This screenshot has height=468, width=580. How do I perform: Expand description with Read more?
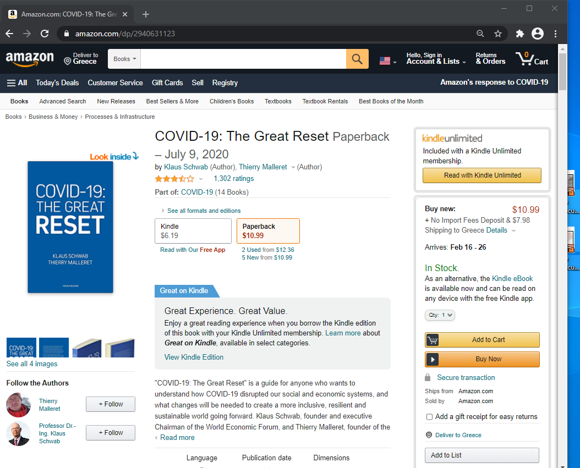click(177, 438)
